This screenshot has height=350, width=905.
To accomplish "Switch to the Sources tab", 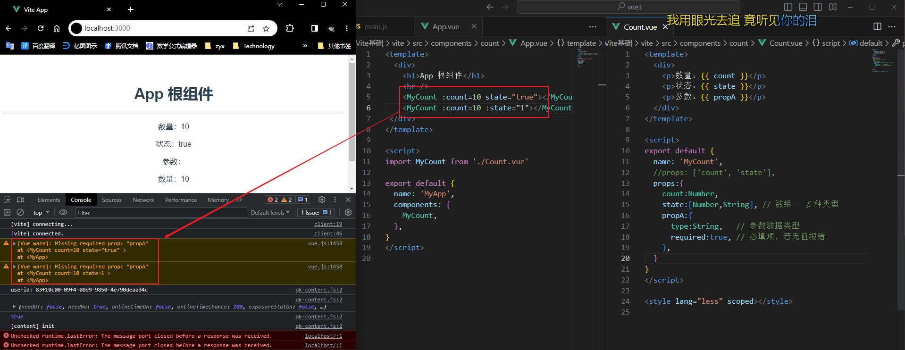I will [112, 200].
